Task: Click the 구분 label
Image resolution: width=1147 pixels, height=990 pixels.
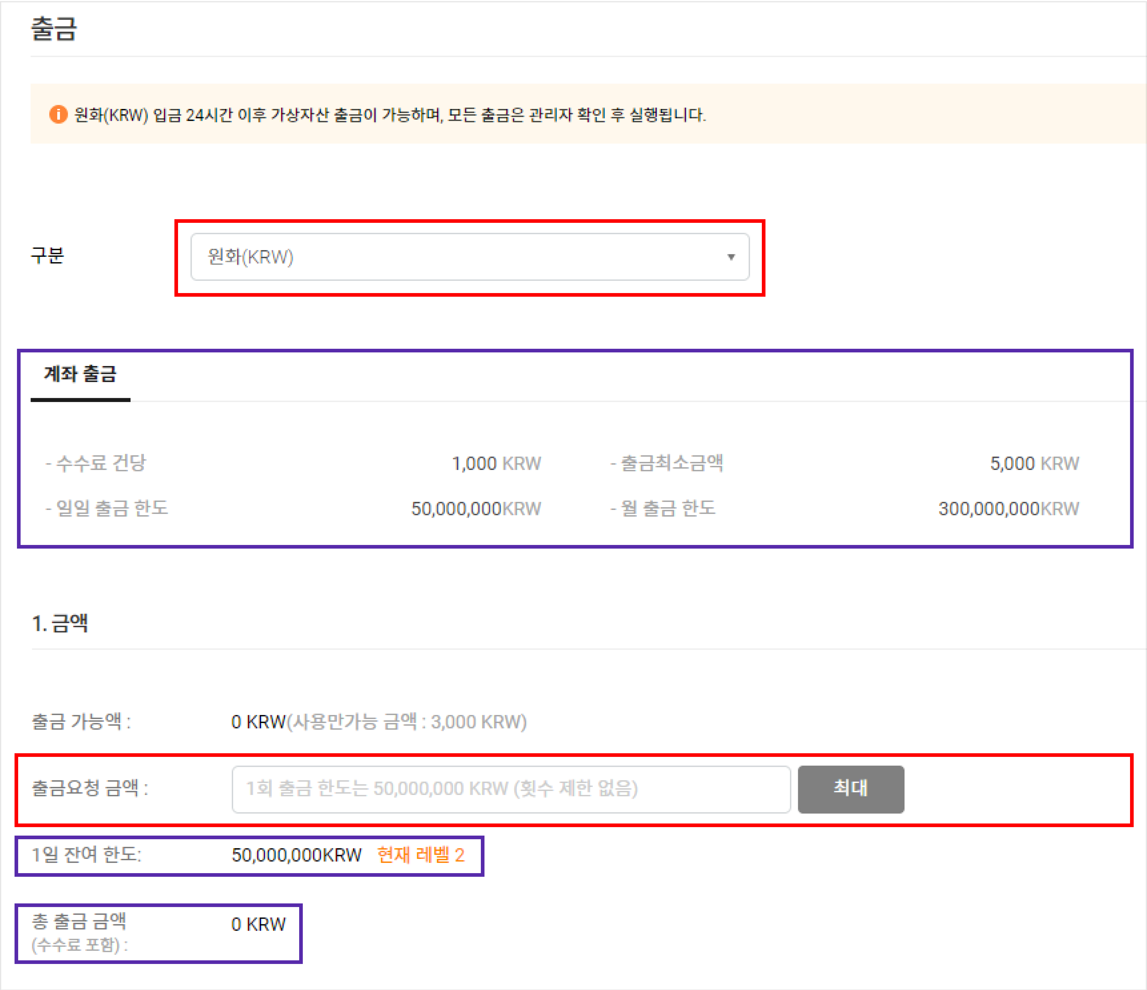Action: (48, 256)
